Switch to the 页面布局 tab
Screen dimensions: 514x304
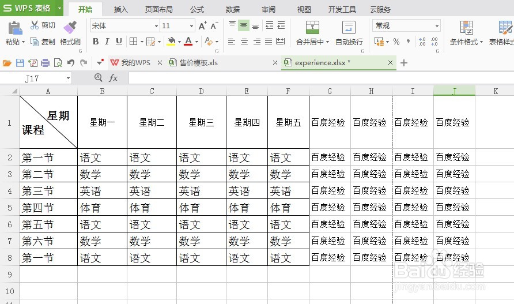158,10
